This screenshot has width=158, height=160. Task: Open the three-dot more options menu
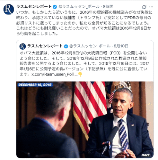point(151,7)
